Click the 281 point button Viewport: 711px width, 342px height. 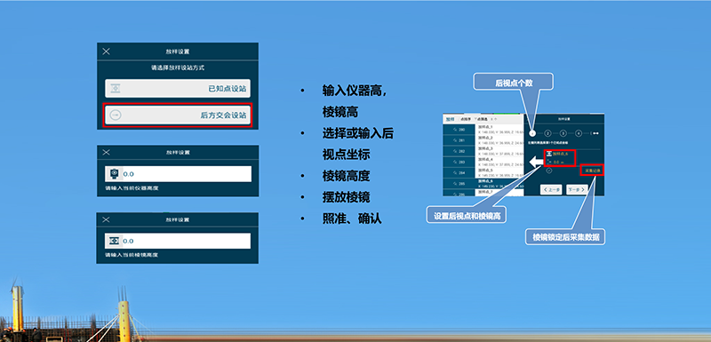click(459, 140)
